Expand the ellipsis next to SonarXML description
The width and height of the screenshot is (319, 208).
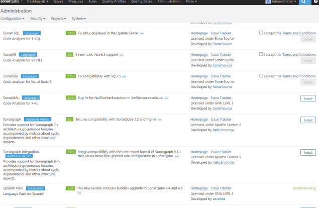166,98
